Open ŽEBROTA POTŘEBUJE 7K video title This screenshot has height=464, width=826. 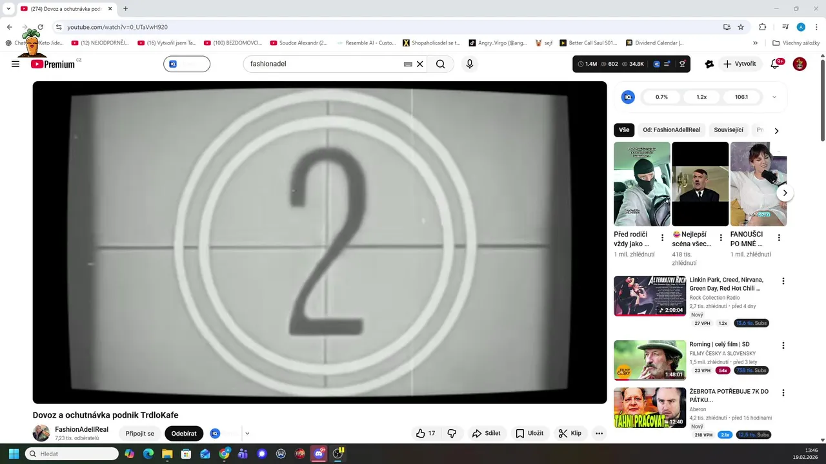tap(729, 396)
